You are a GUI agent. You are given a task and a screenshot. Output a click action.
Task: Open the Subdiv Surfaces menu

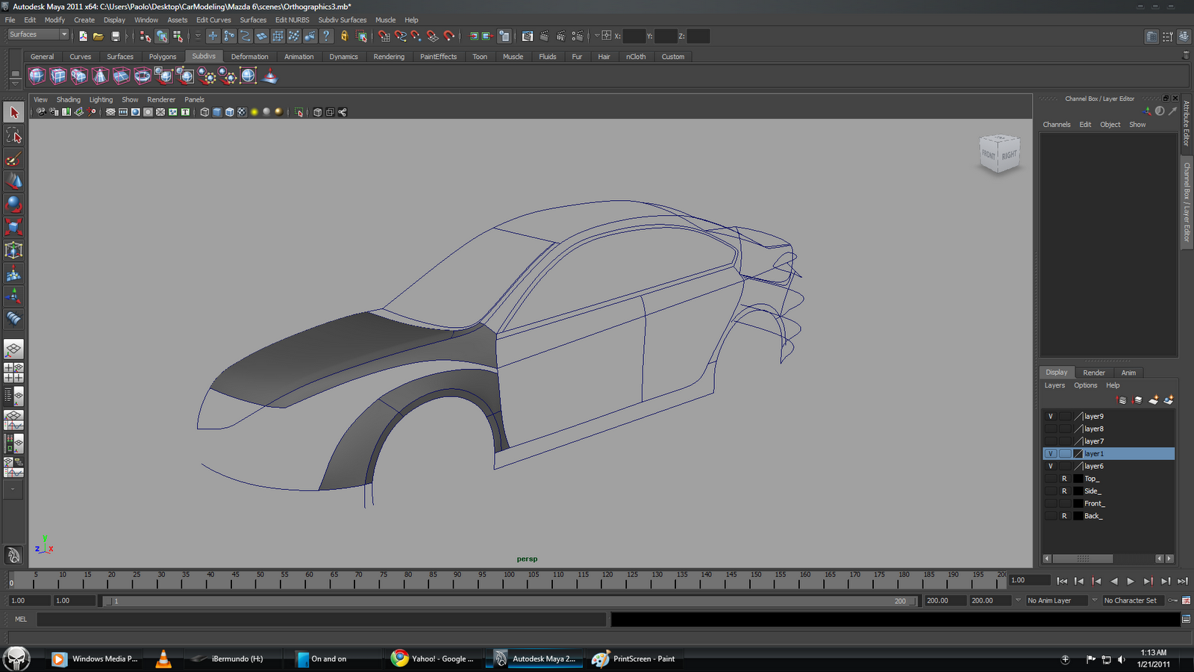point(342,19)
